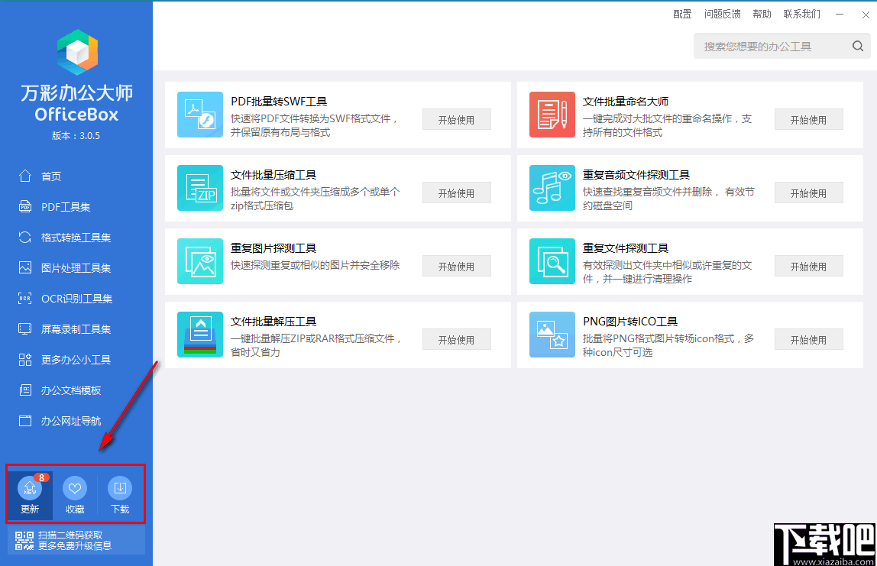This screenshot has height=566, width=877.
Task: Click inside the tool search box
Action: tap(764, 46)
